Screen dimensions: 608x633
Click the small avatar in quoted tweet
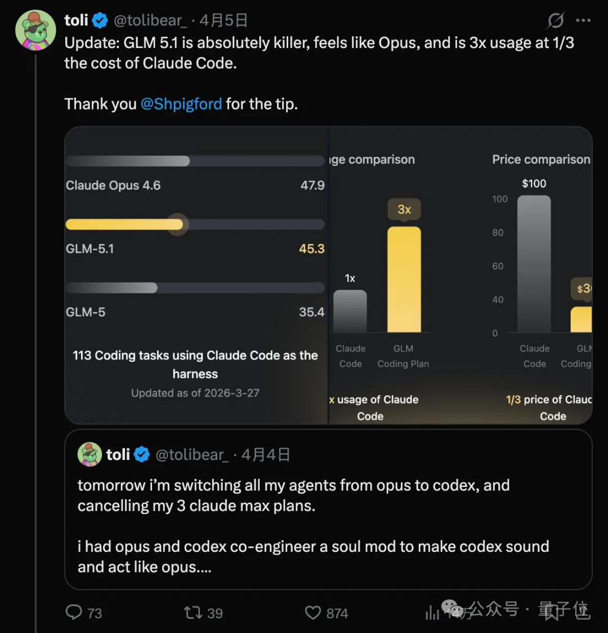coord(90,454)
